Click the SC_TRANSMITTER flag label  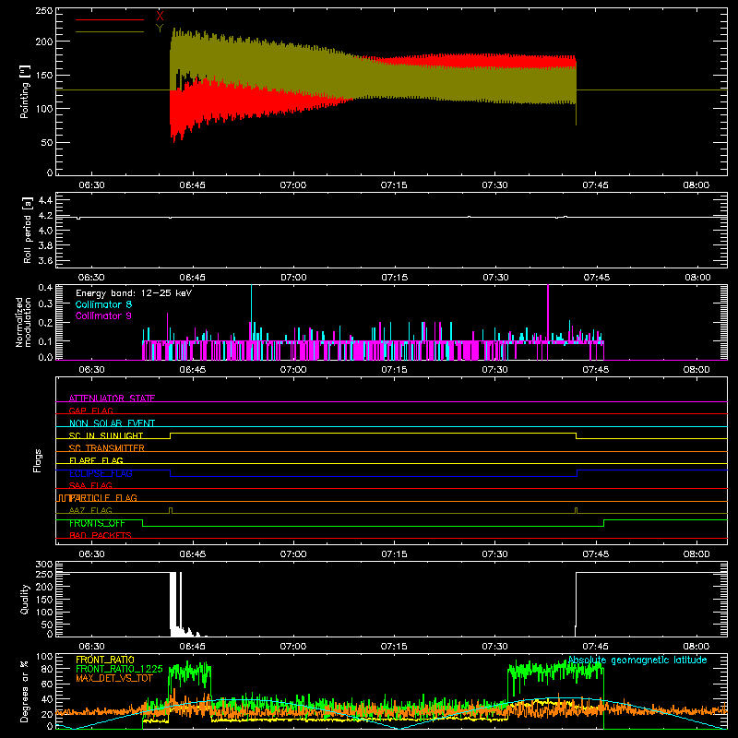tap(106, 448)
